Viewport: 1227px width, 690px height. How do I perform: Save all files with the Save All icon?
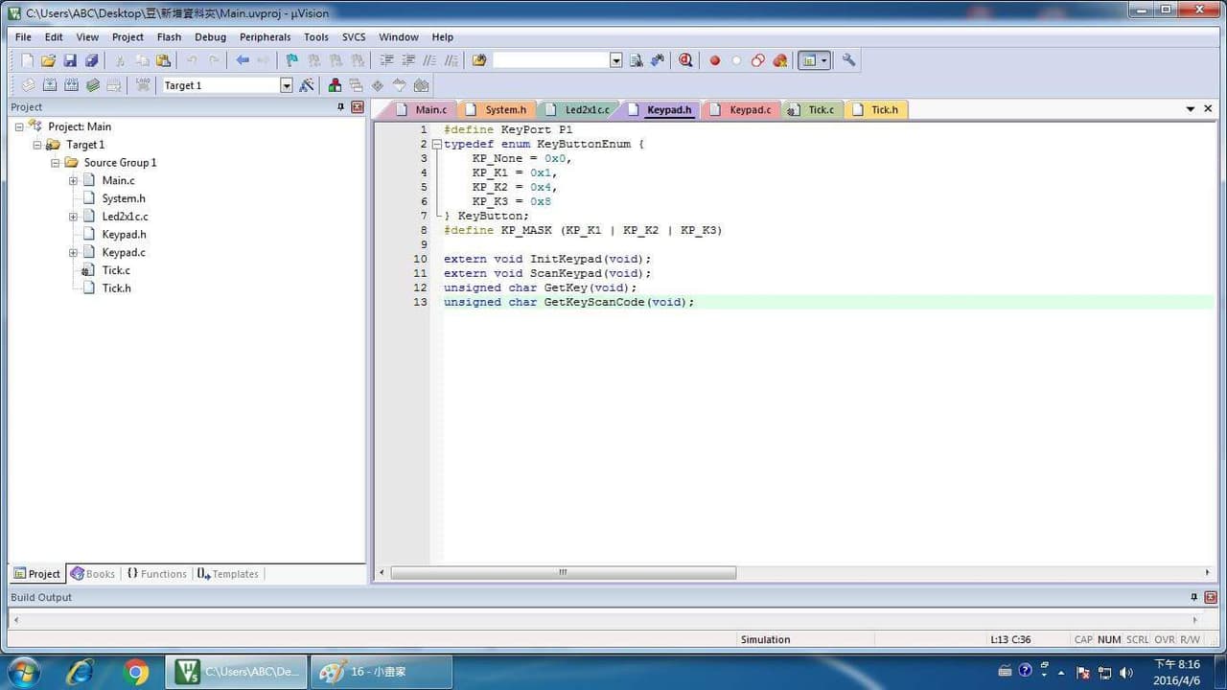pos(91,60)
